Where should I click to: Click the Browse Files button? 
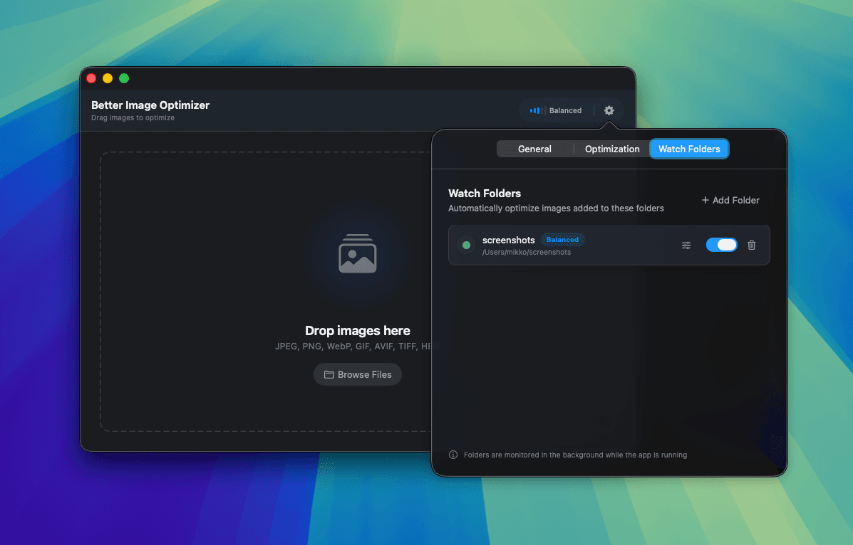[357, 374]
